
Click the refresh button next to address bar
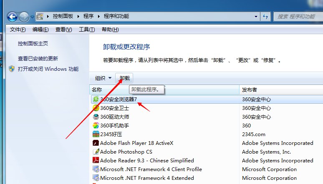(265, 17)
